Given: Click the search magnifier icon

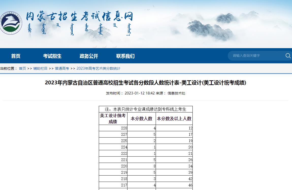Looking at the screenshot, I should pos(288,55).
